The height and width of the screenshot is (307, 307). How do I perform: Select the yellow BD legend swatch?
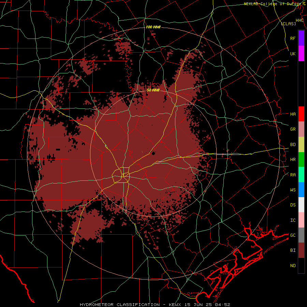pos(301,145)
